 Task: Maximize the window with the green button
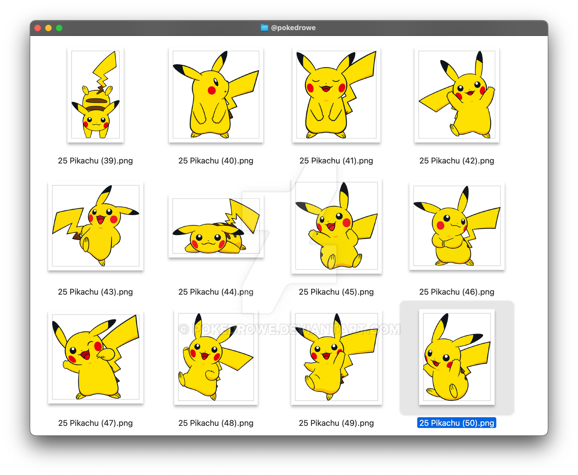(x=59, y=28)
